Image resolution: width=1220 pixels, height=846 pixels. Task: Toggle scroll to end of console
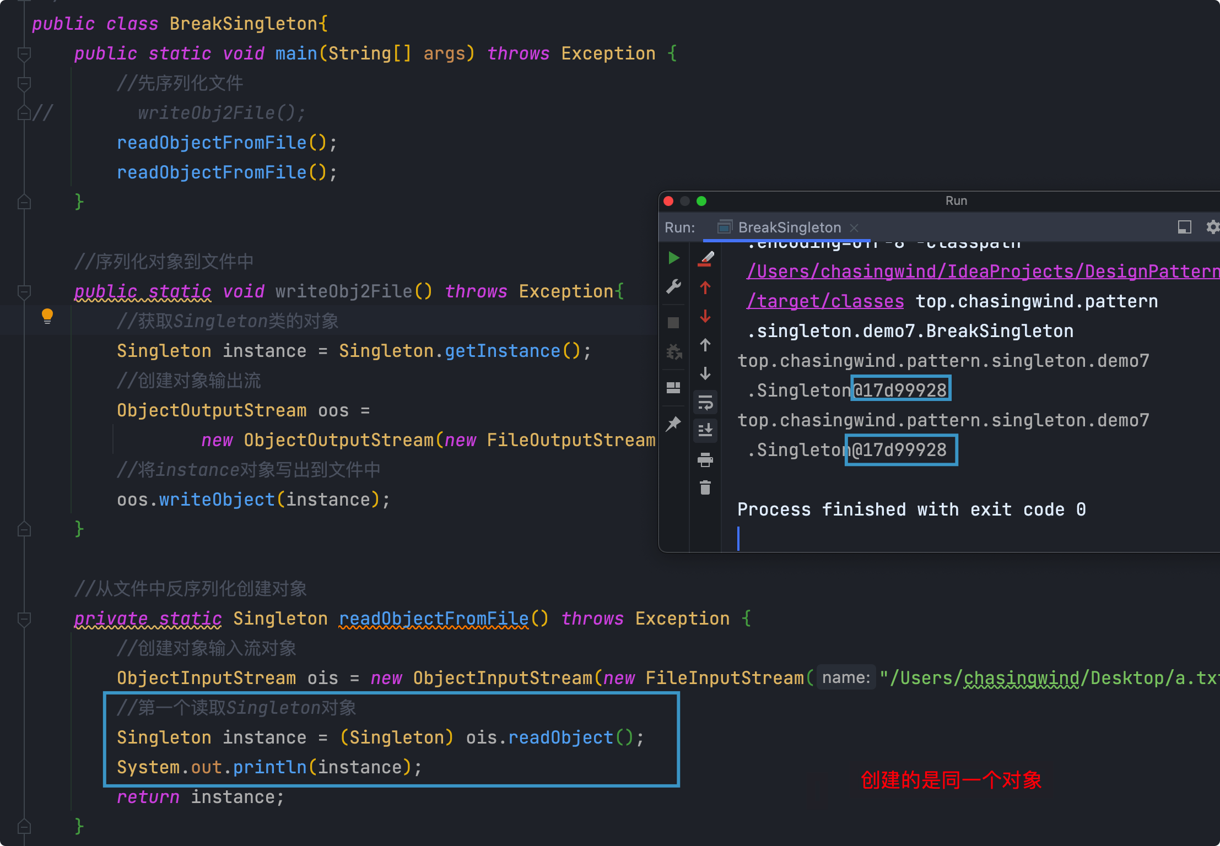[x=705, y=430]
